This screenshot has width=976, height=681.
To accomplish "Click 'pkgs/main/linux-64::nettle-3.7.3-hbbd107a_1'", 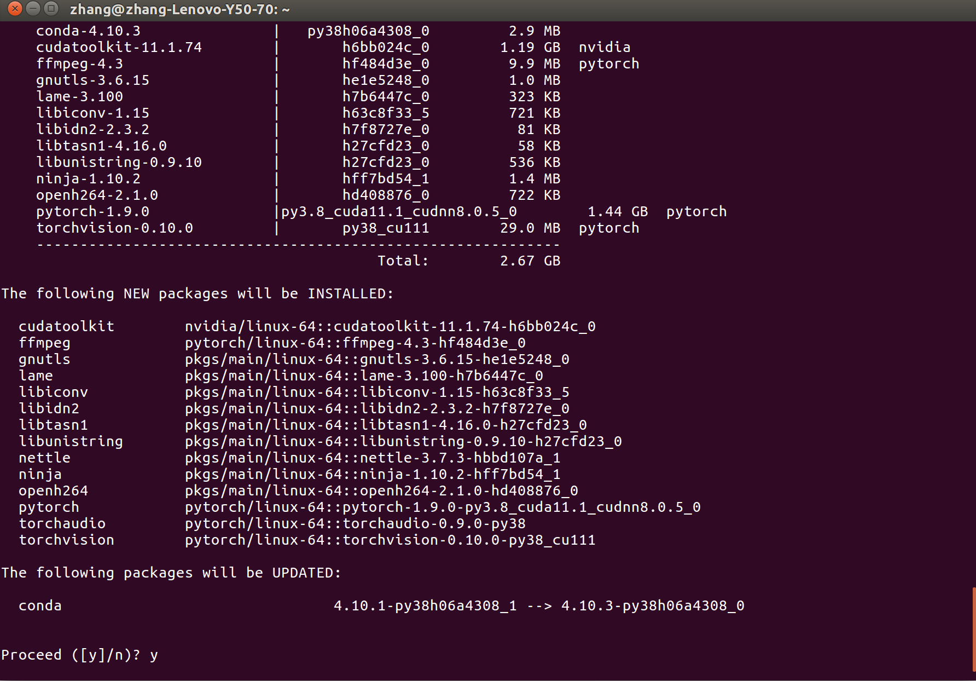I will click(373, 458).
